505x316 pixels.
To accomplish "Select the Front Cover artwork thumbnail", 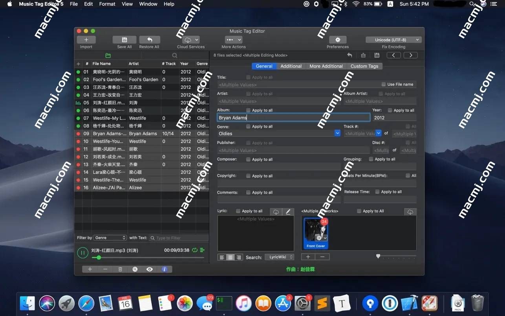I will click(316, 233).
